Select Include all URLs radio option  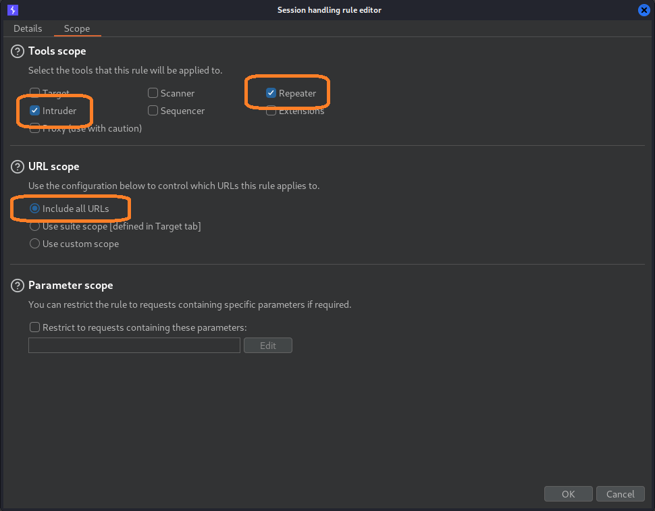coord(34,209)
